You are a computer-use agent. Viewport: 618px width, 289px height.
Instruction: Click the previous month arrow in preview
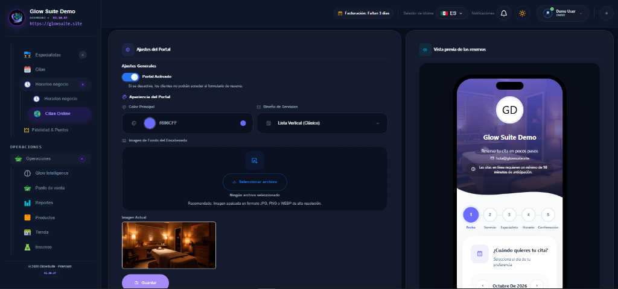(x=483, y=285)
